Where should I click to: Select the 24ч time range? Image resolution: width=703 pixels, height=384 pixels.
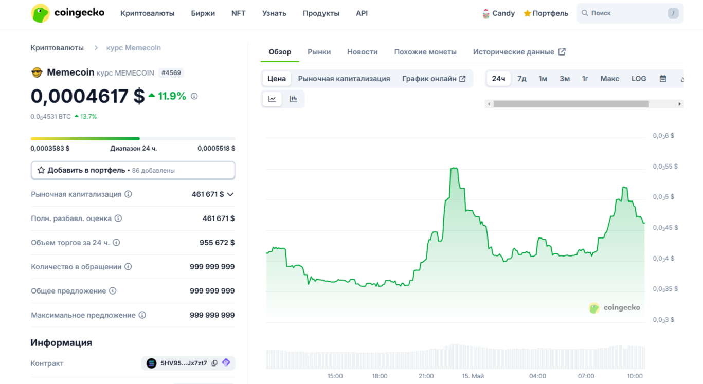coord(498,79)
